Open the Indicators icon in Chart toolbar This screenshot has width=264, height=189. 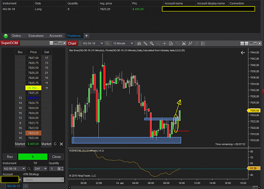190,43
